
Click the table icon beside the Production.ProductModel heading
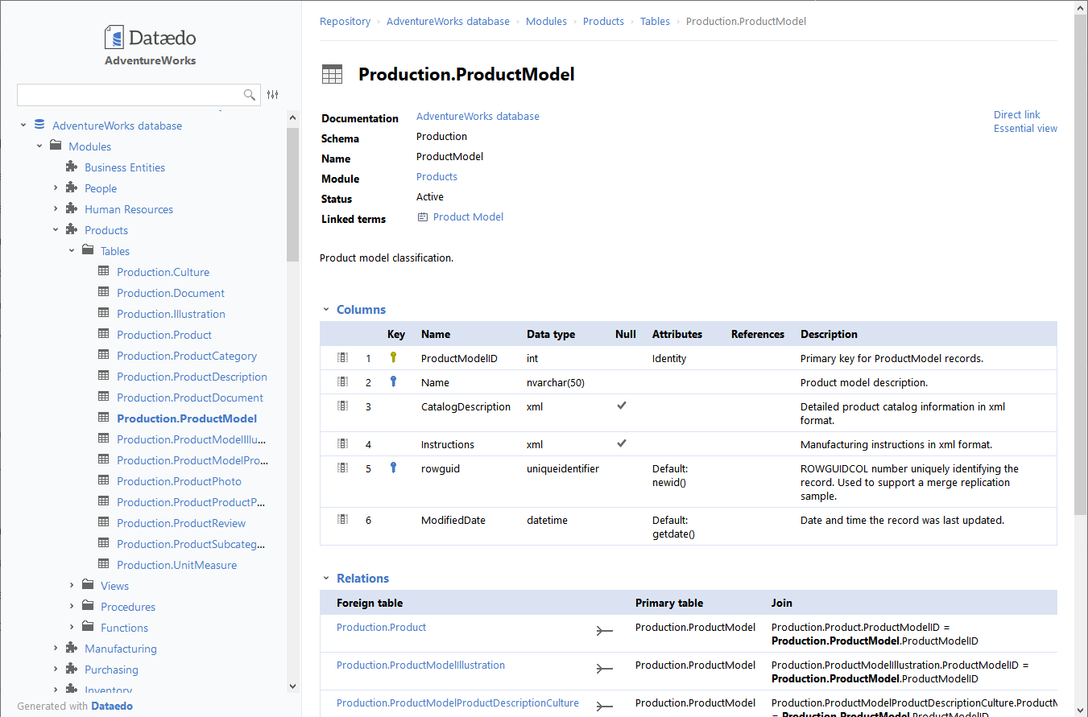point(332,73)
